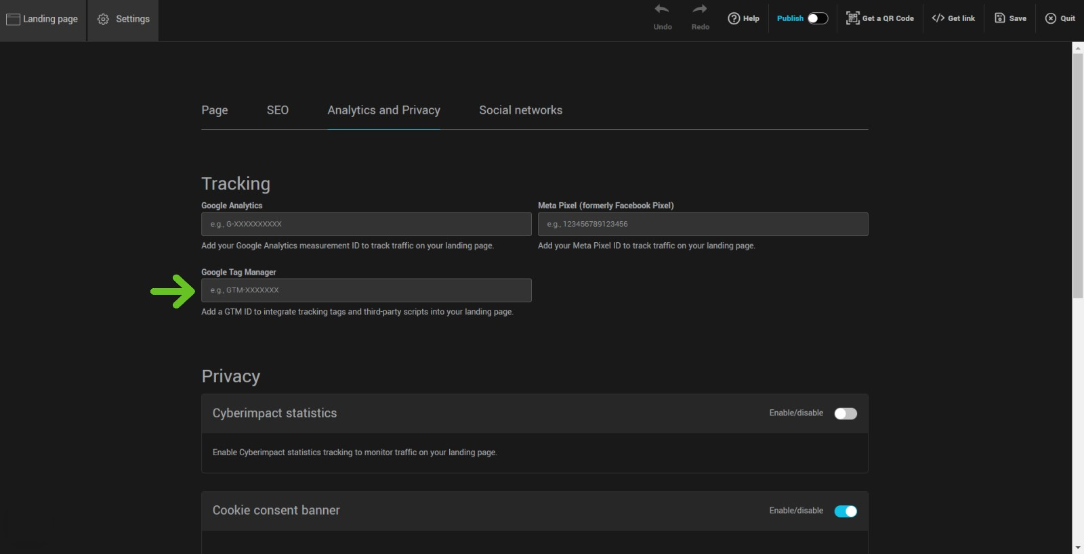Focus the Google Analytics measurement ID field

pos(367,224)
